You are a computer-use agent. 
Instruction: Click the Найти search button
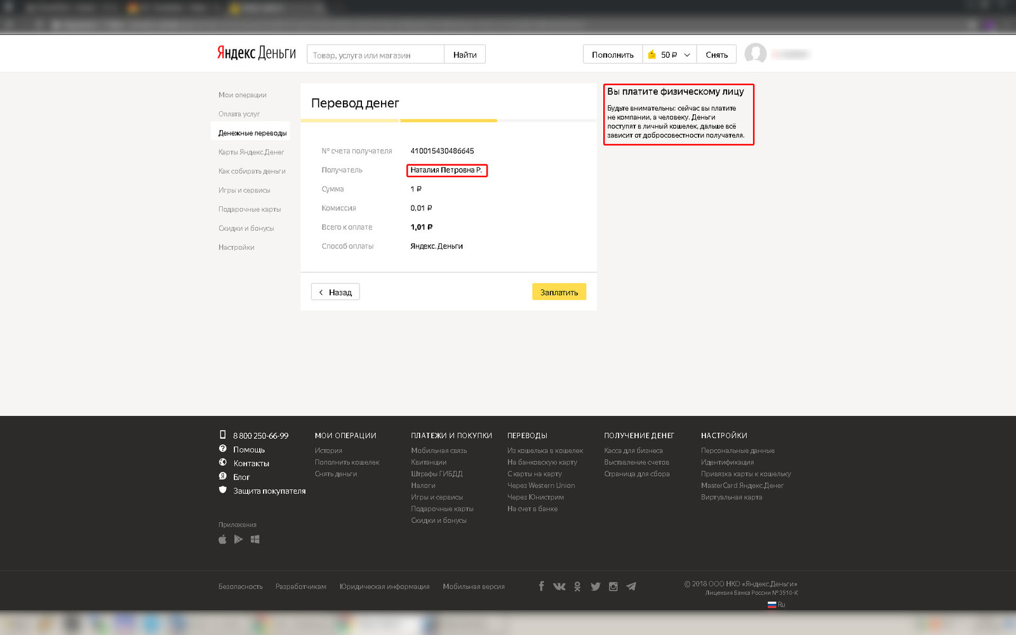click(x=465, y=55)
